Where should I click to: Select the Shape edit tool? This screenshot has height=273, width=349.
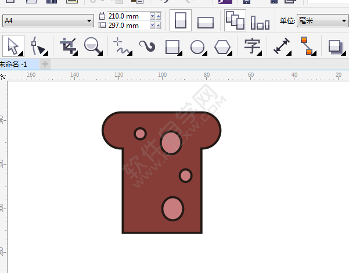pyautogui.click(x=39, y=46)
